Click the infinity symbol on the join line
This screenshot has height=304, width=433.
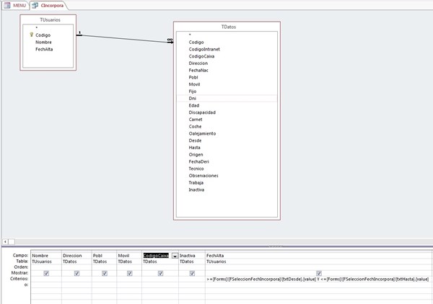coord(170,40)
